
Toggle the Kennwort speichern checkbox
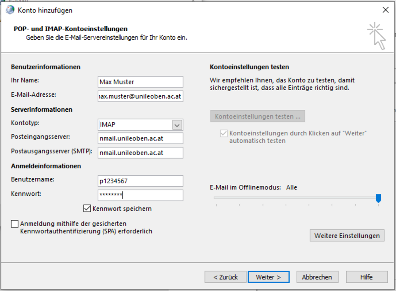click(87, 208)
